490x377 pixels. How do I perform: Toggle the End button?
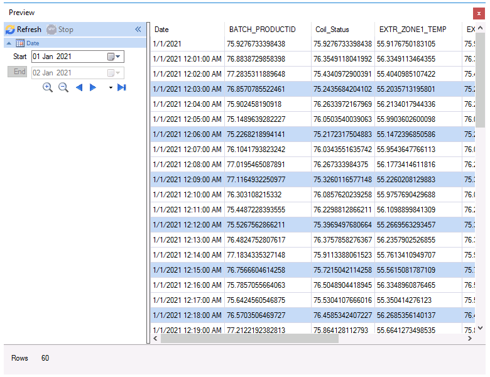tap(17, 72)
